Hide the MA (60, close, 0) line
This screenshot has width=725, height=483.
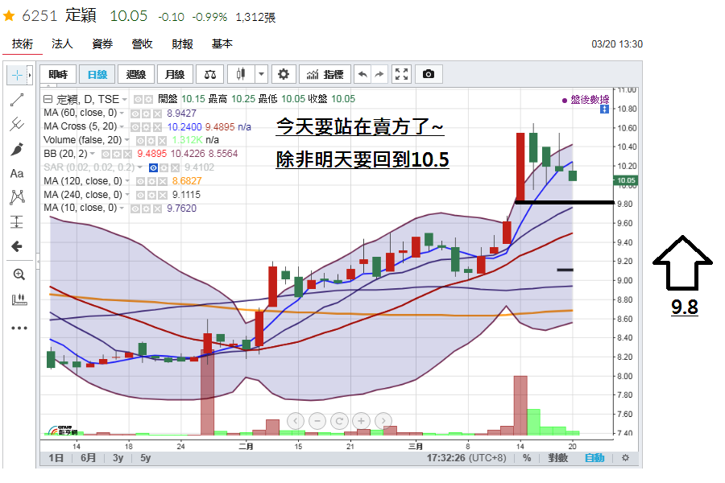135,114
